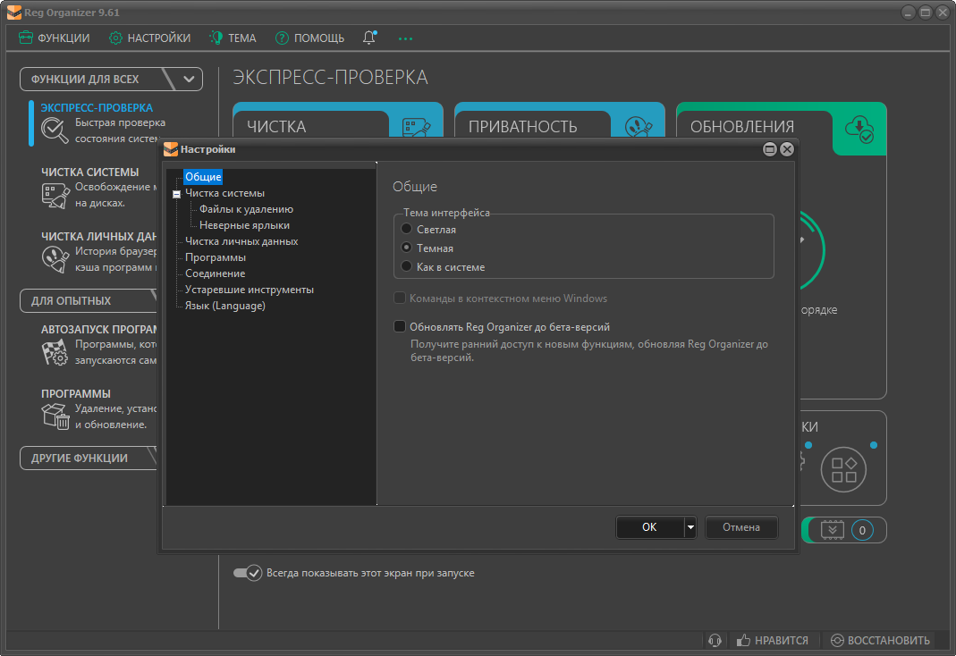The height and width of the screenshot is (656, 956).
Task: Click the cleanup icon on ЧИСТКА card
Action: [x=417, y=127]
